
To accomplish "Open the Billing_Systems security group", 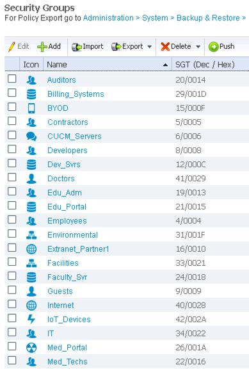I will [76, 94].
